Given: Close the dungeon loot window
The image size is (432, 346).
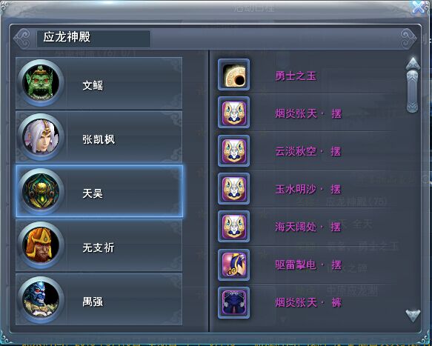Looking at the screenshot, I should 419,7.
